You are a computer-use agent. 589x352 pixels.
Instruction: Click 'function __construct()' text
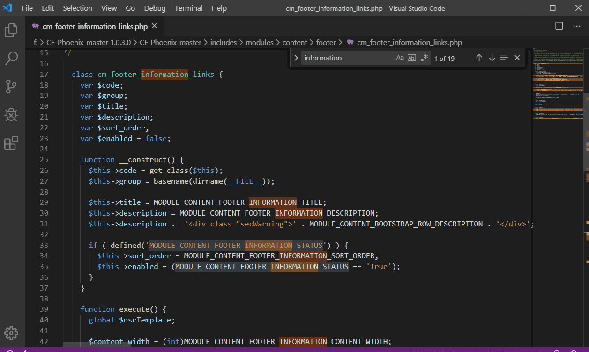pyautogui.click(x=127, y=159)
